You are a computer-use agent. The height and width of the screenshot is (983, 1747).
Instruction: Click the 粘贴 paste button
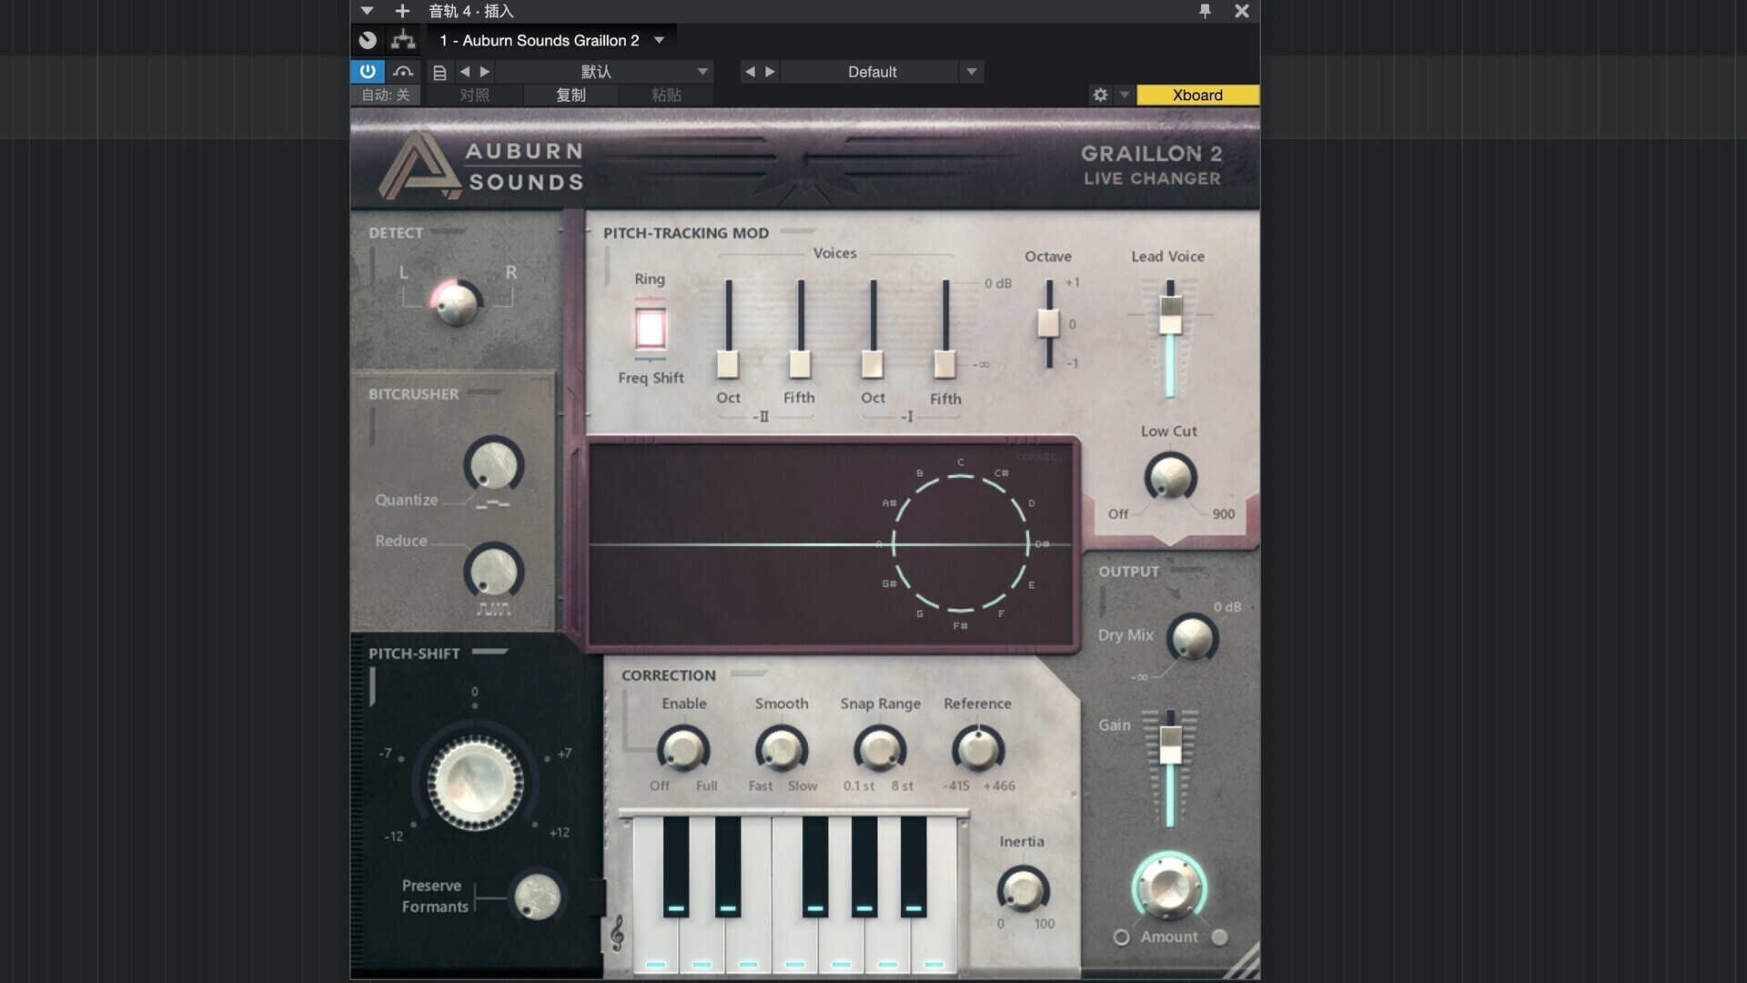click(x=666, y=95)
